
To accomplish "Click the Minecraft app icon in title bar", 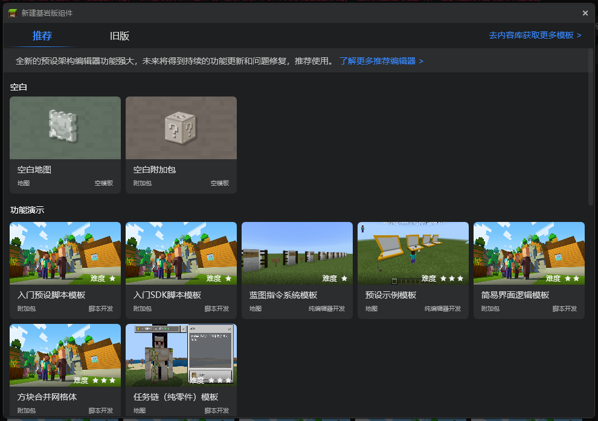I will (x=13, y=13).
